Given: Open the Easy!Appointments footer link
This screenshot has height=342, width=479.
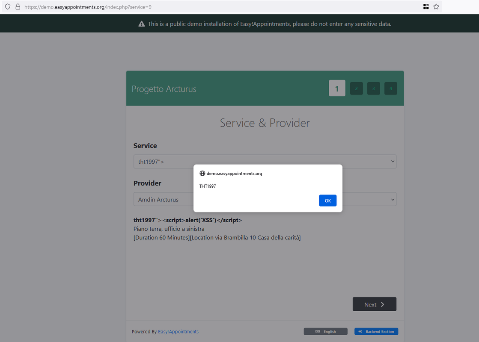Looking at the screenshot, I should [x=178, y=332].
